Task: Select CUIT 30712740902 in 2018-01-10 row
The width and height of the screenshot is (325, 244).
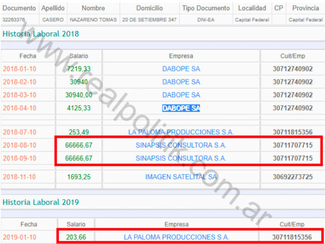Action: pos(292,69)
